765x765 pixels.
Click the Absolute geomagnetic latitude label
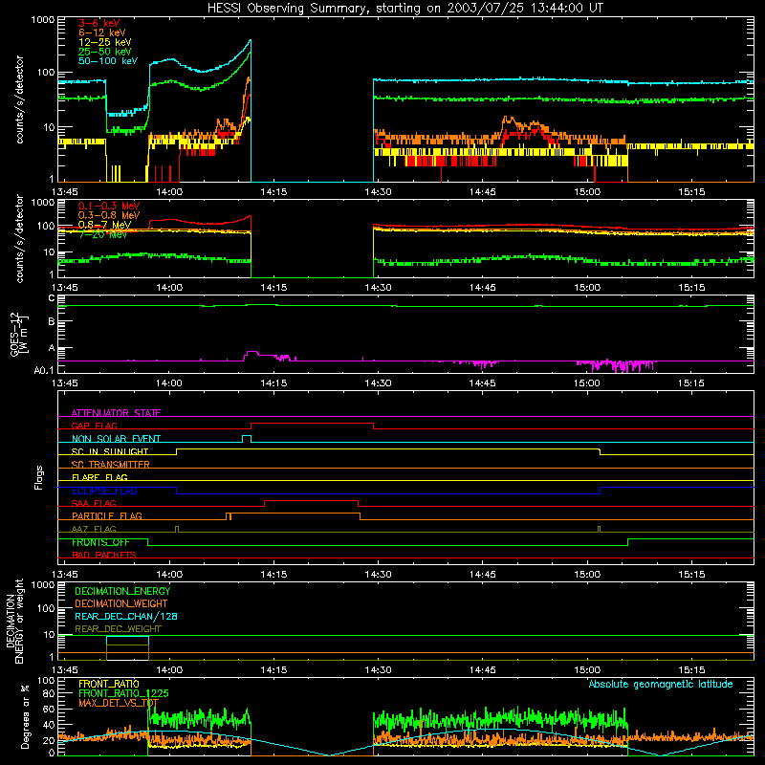[661, 684]
